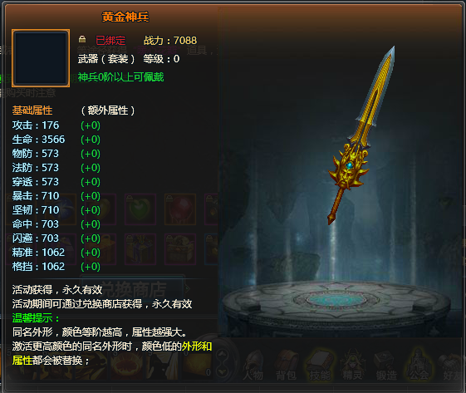This screenshot has width=466, height=393.
Task: Click the empty item icon slot
Action: click(41, 58)
